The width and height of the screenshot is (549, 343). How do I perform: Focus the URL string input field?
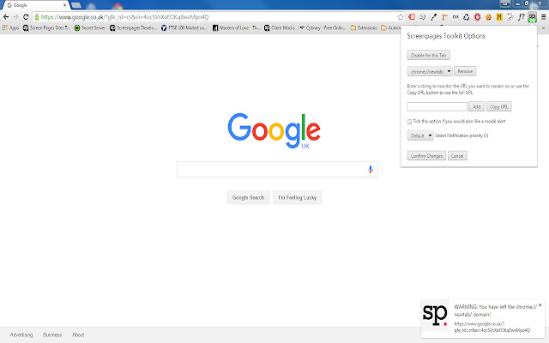[x=437, y=106]
